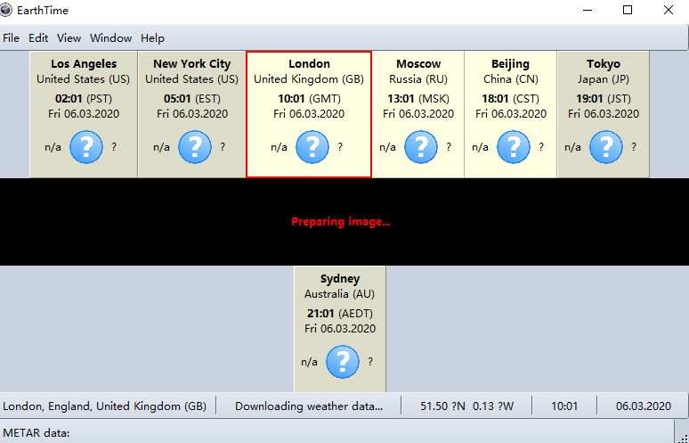Open the Window menu
The image size is (689, 443).
pos(110,38)
